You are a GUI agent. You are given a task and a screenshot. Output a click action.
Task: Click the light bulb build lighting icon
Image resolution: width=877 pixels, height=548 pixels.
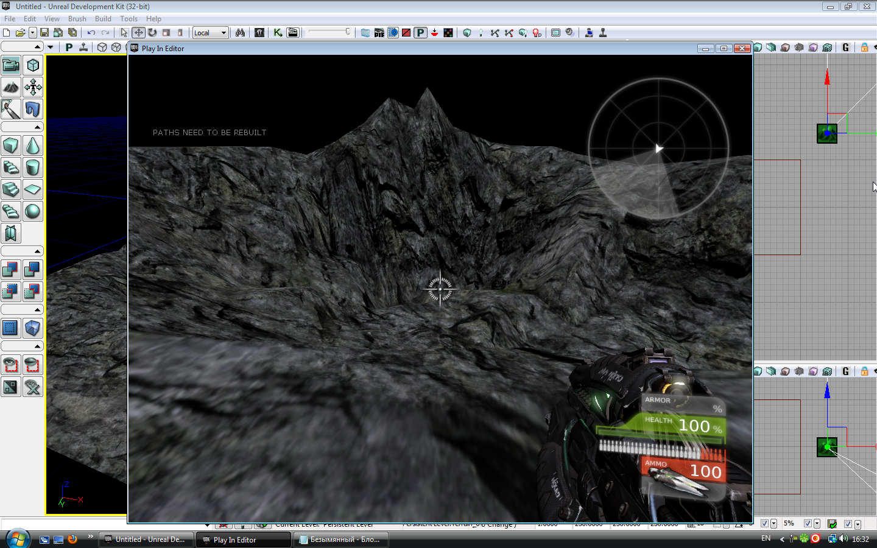click(x=481, y=33)
